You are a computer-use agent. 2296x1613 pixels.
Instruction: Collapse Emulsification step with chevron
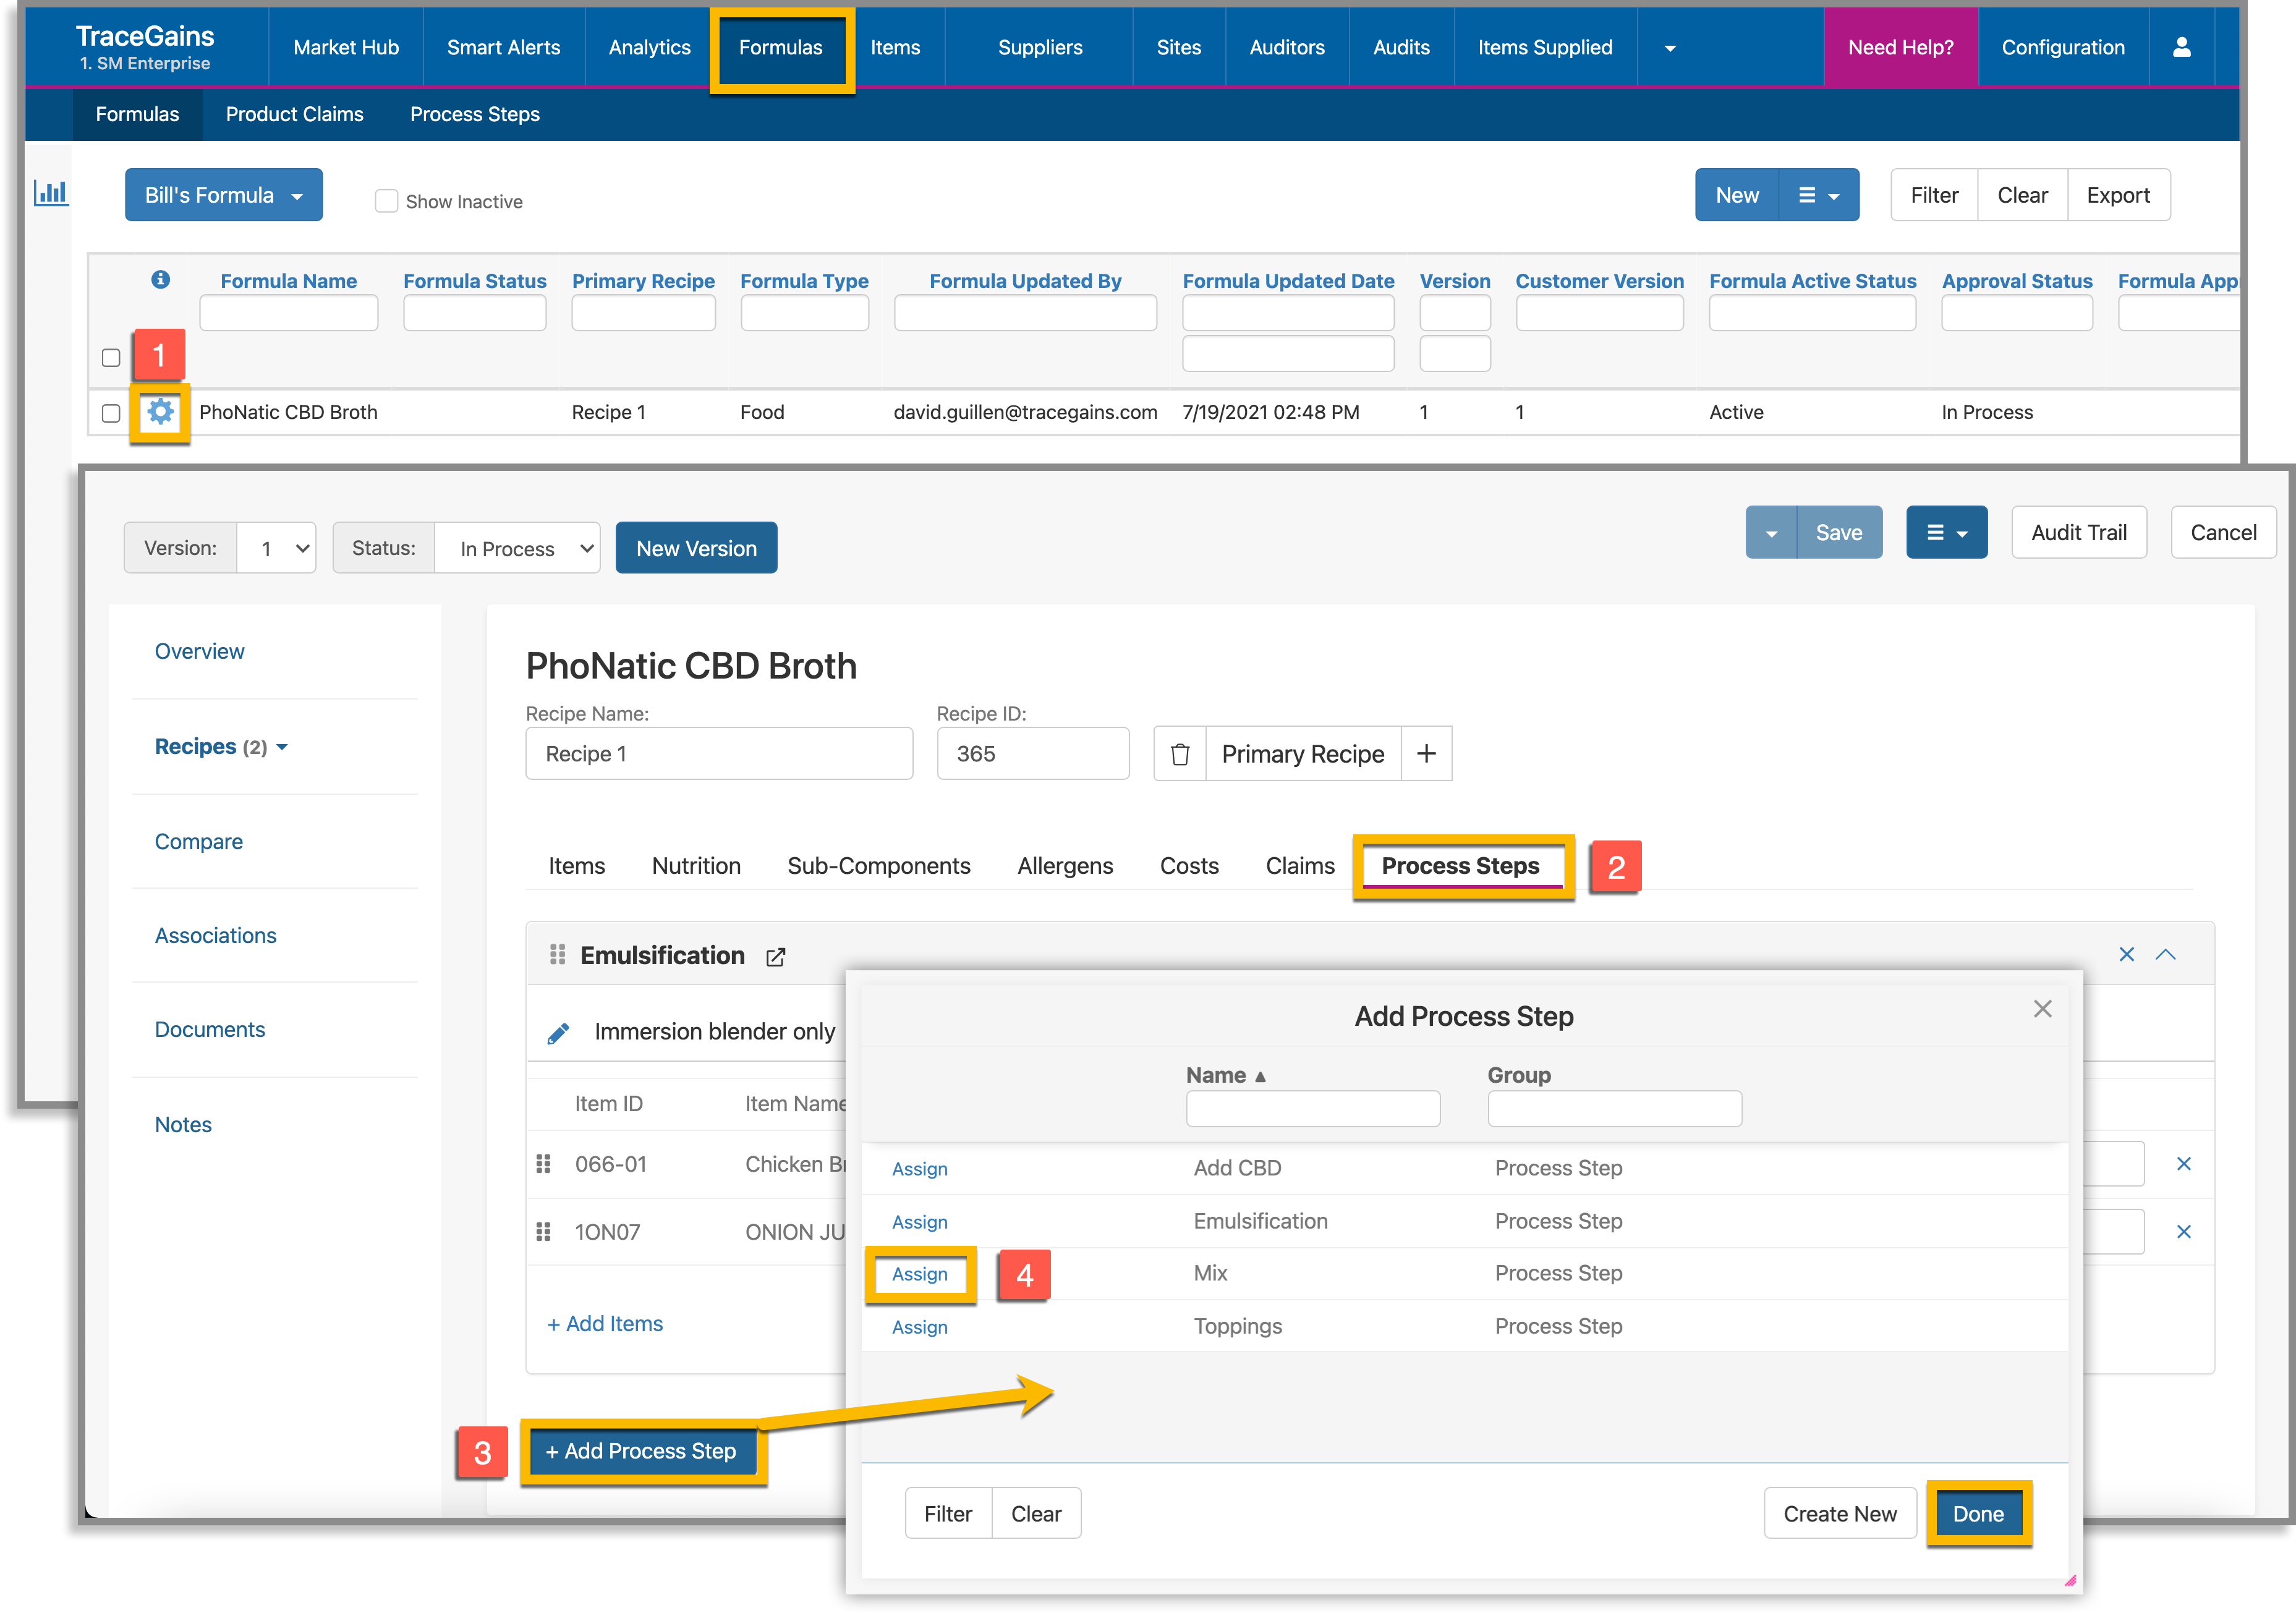pyautogui.click(x=2166, y=954)
